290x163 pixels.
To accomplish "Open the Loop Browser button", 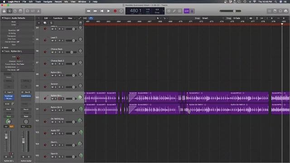I will click(x=280, y=11).
